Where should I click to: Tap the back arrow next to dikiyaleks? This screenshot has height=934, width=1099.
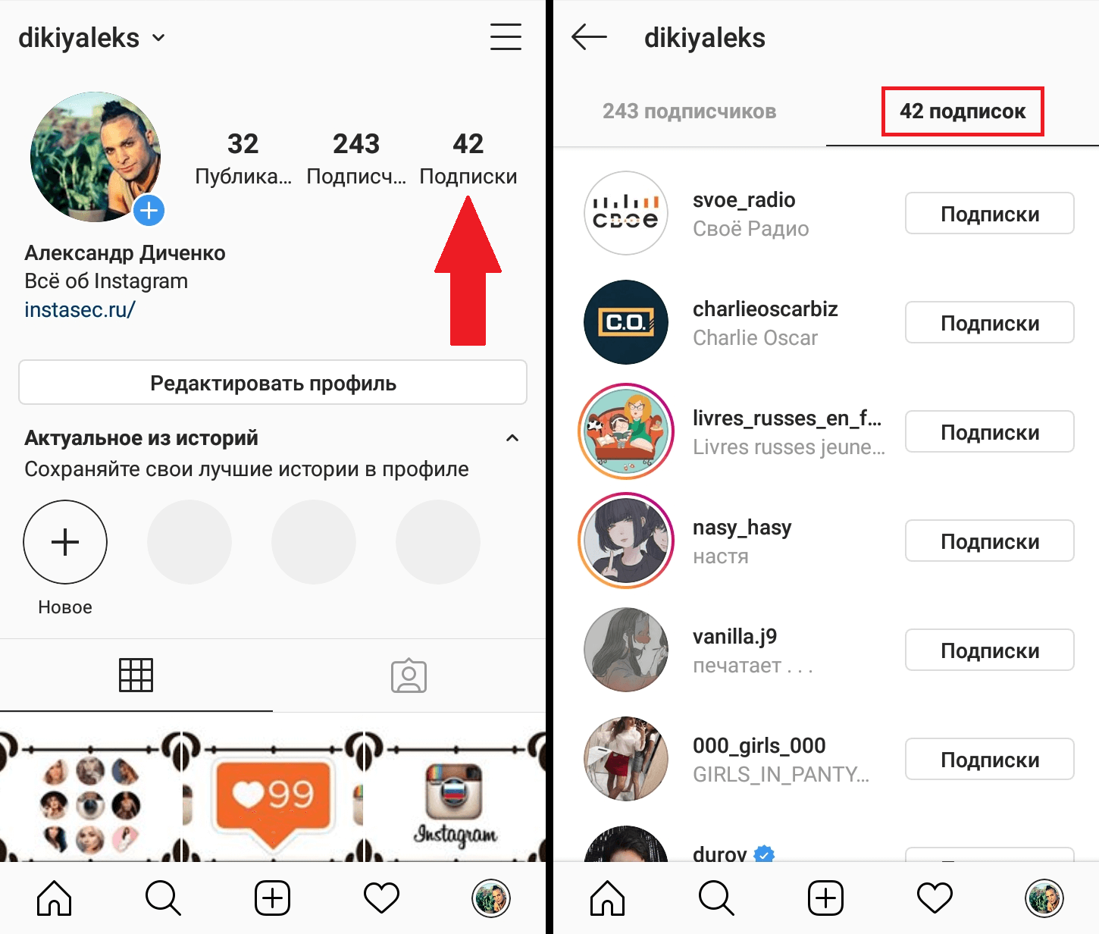point(589,36)
